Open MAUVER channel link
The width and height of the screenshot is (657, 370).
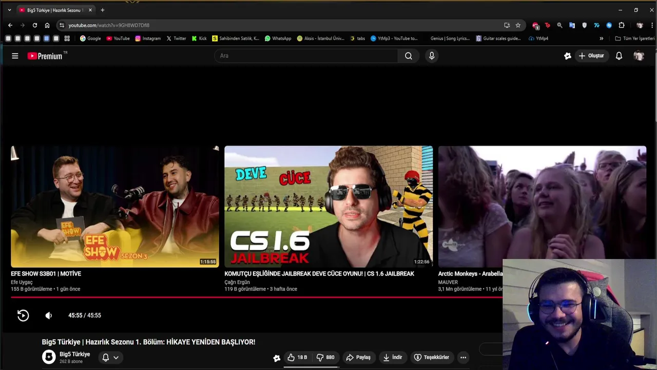pyautogui.click(x=448, y=282)
